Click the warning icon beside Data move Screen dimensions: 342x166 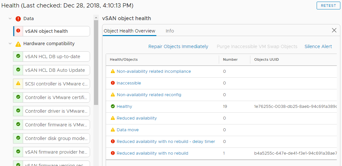tap(113, 130)
